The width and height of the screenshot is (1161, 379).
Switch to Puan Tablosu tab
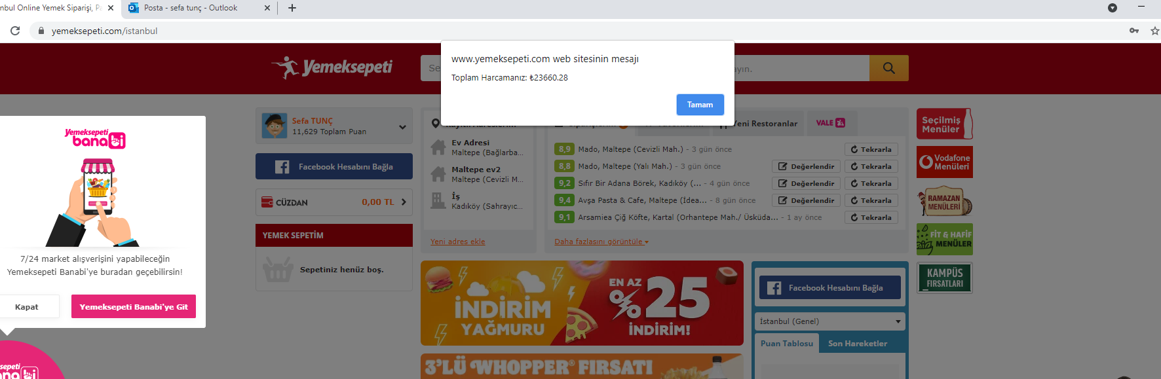click(787, 343)
